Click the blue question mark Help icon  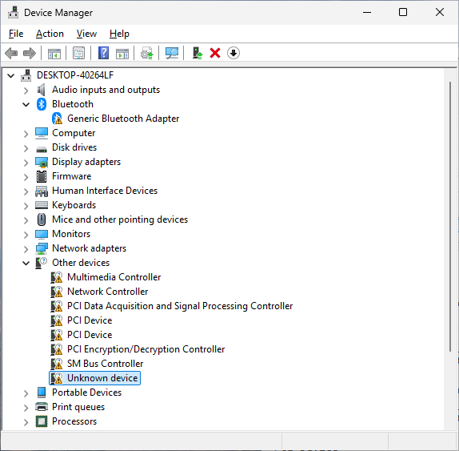(103, 54)
